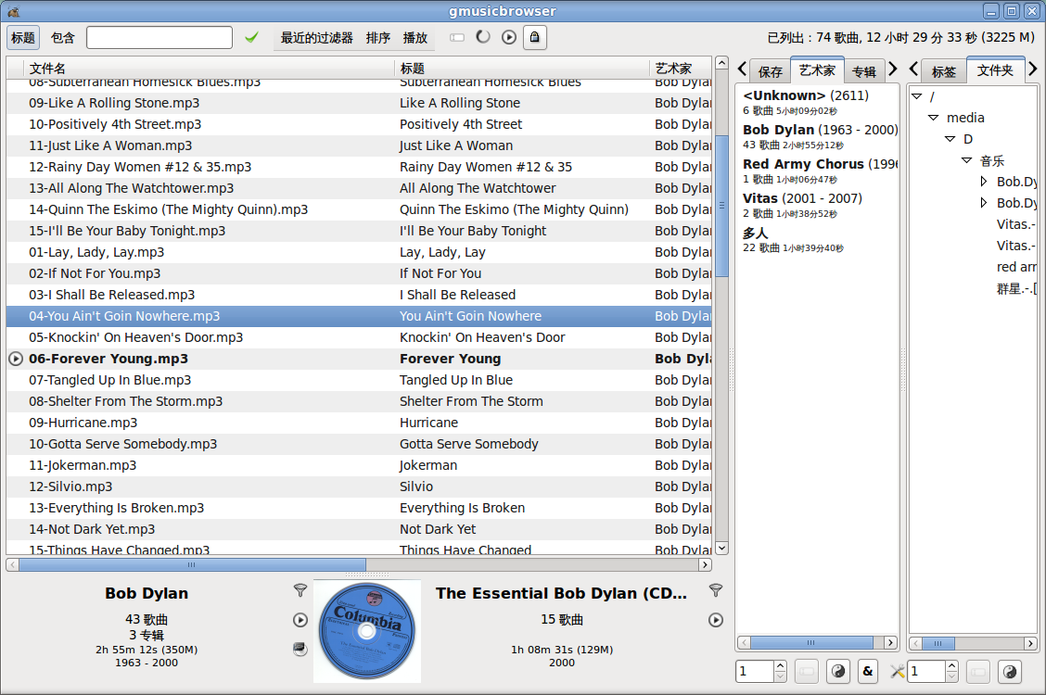This screenshot has height=695, width=1046.
Task: Click the circular refresh icon in toolbar
Action: click(x=483, y=37)
